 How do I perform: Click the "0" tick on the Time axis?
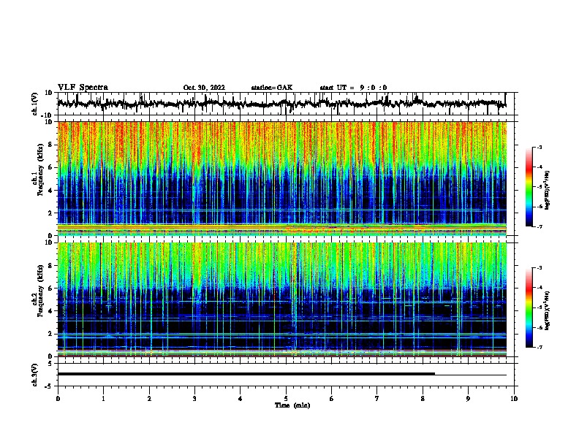click(58, 399)
